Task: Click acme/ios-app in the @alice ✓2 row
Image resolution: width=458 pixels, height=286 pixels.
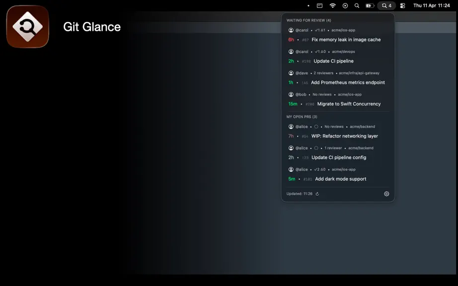Action: coord(344,169)
